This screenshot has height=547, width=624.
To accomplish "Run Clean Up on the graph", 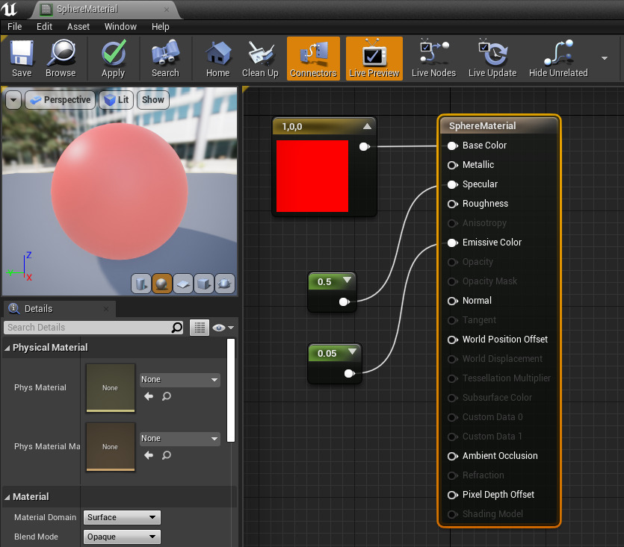I will (260, 58).
